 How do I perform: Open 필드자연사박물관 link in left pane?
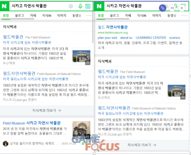tap(19, 73)
